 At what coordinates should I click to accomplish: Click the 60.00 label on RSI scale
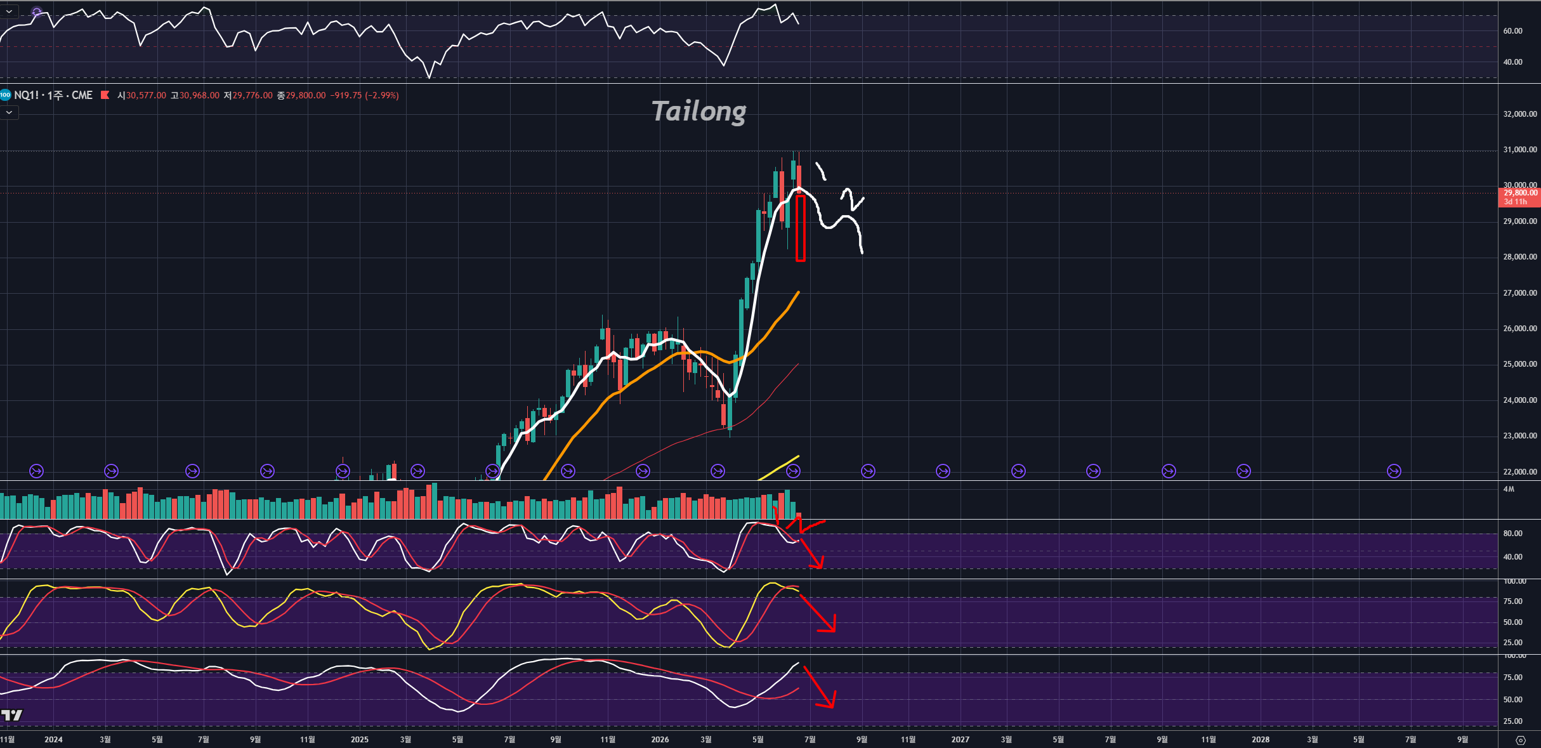1512,31
